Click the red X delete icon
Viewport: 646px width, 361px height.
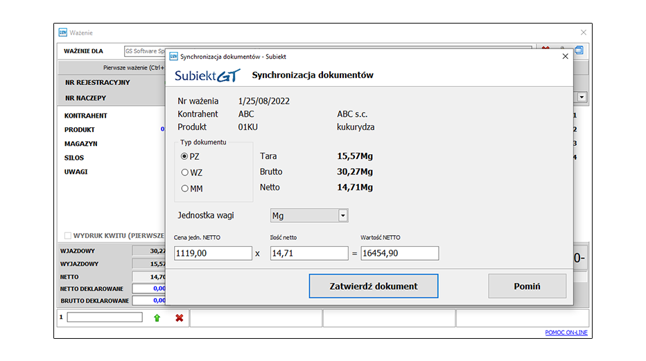point(179,317)
